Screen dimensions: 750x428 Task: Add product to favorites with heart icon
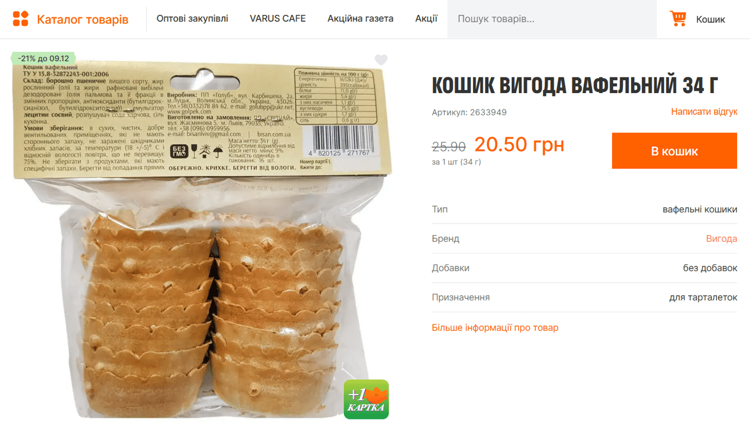coord(381,60)
